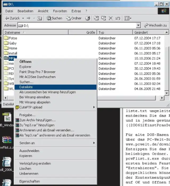
Task: Open the Suchen search toolbar button
Action: pyautogui.click(x=54, y=18)
